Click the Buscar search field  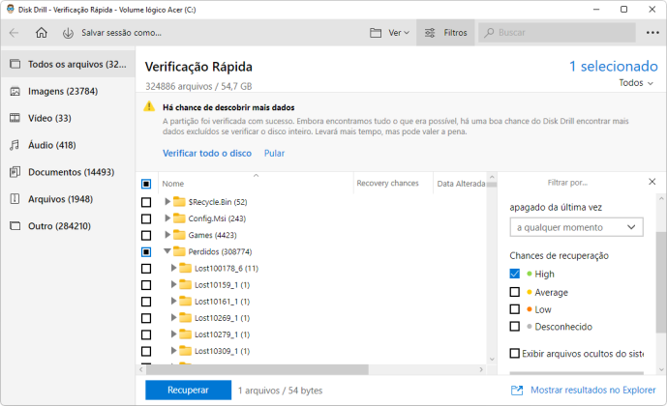click(557, 33)
